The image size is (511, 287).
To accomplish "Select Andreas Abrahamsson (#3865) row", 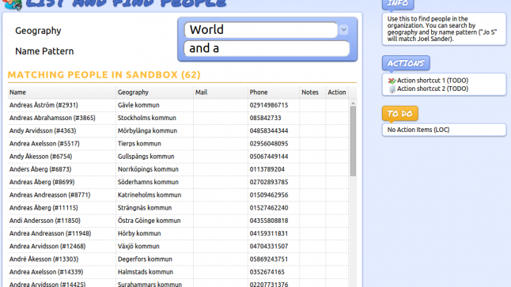I will click(178, 118).
